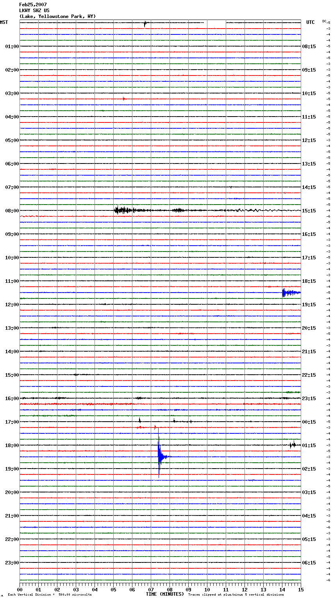
Task: Click the 06:15 UTC time label
Action: tap(309, 563)
